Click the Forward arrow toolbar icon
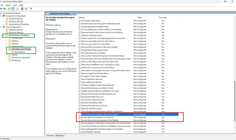The height and width of the screenshot is (140, 236). (4, 9)
